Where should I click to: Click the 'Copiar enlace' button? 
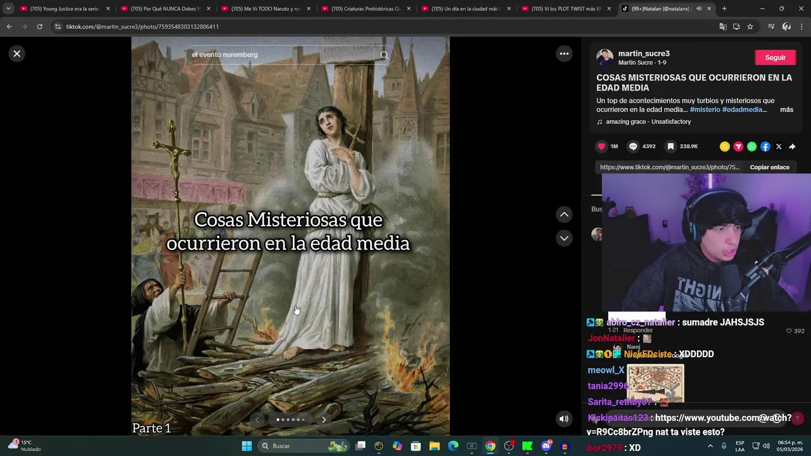click(769, 167)
